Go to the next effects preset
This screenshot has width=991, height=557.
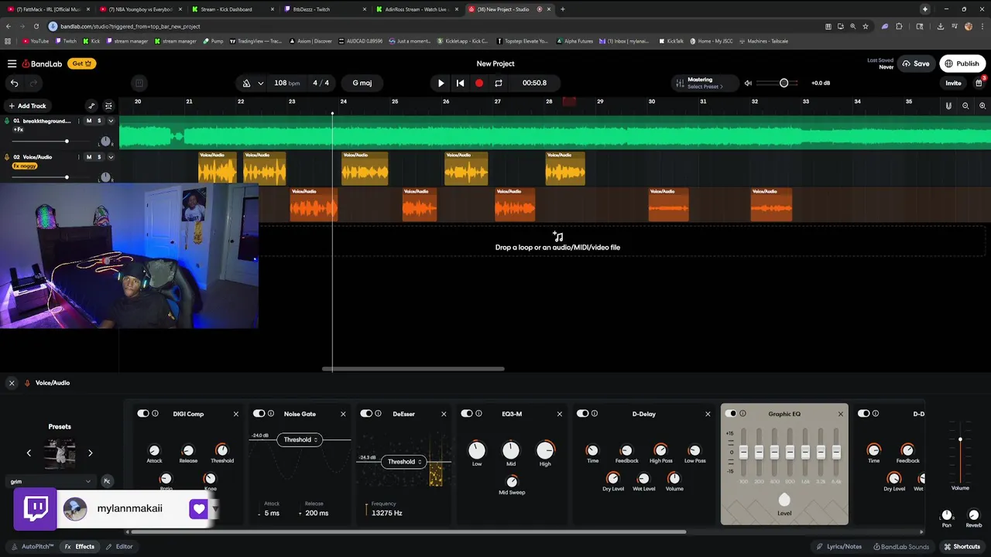coord(90,453)
